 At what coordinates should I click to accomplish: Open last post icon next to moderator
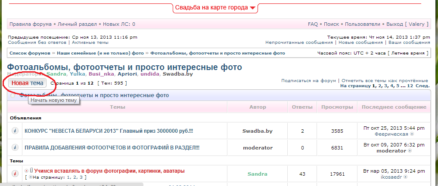(410, 151)
